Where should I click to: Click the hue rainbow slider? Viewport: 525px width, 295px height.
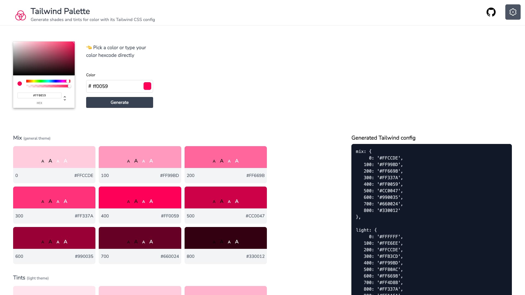[48, 81]
